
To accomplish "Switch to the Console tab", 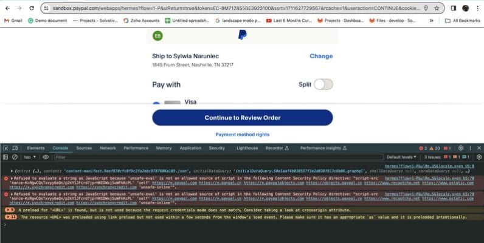I will click(60, 148).
